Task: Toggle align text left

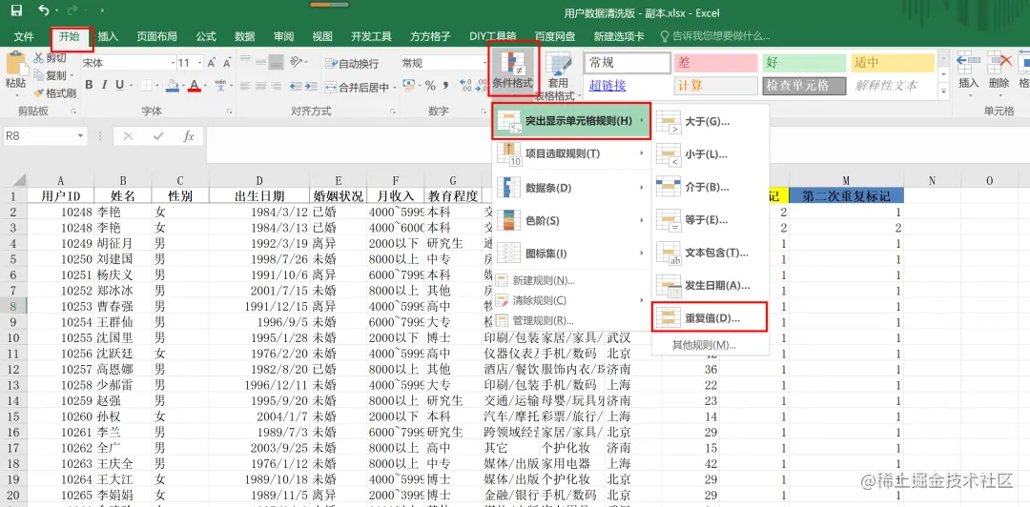Action: point(244,87)
